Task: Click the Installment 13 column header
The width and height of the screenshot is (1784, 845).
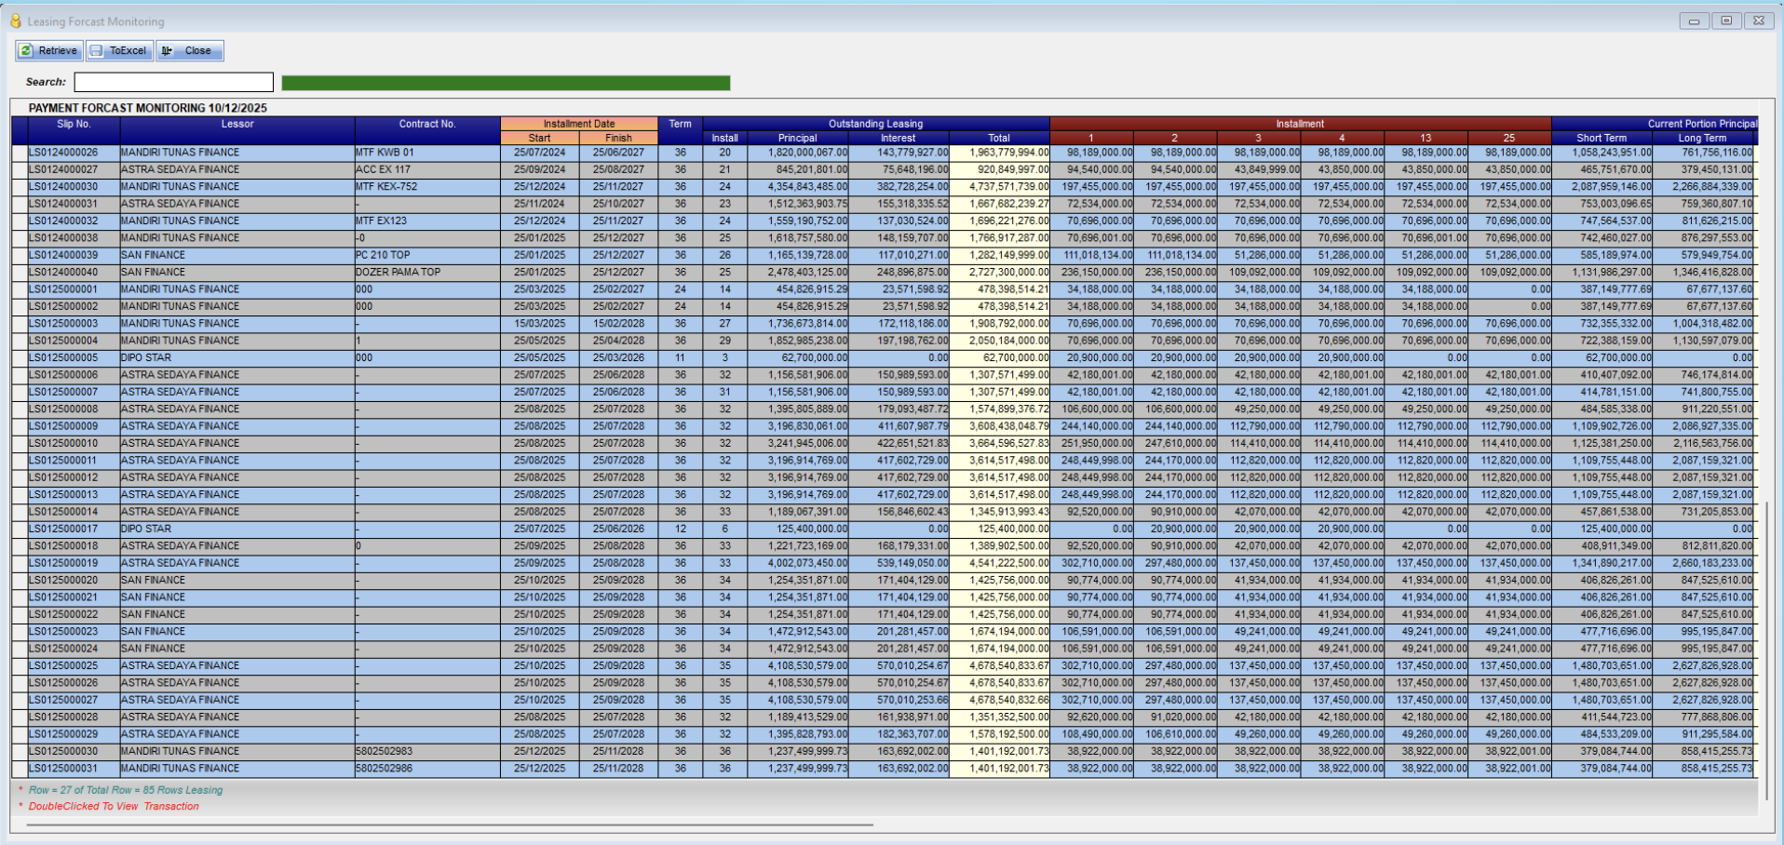Action: [x=1426, y=138]
